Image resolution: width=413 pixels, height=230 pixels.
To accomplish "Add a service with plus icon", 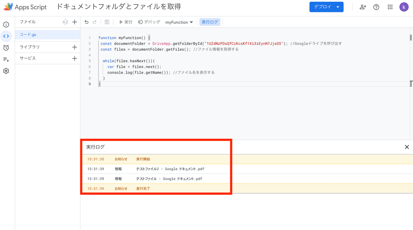I will 74,58.
